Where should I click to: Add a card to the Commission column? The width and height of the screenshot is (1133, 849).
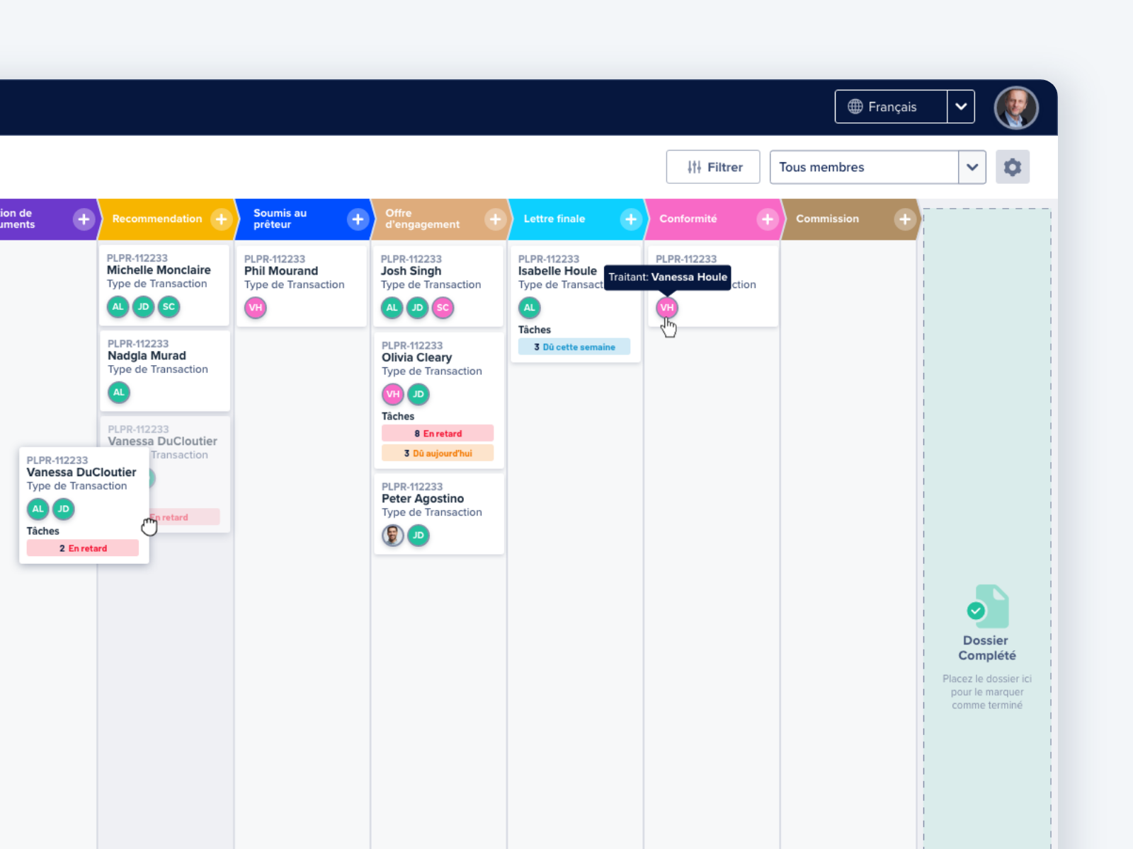[905, 219]
